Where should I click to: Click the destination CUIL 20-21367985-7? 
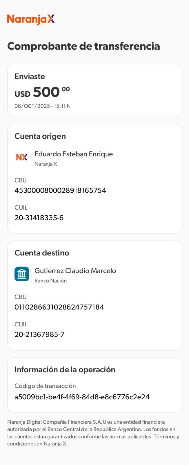point(39,334)
